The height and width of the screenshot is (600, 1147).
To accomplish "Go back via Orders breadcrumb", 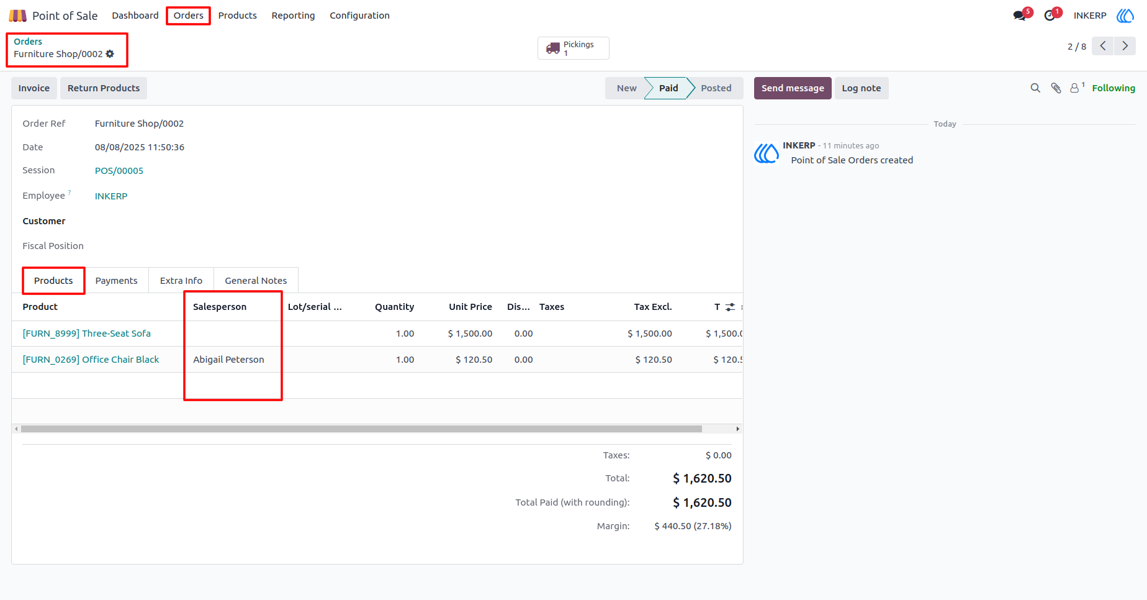I will (28, 42).
